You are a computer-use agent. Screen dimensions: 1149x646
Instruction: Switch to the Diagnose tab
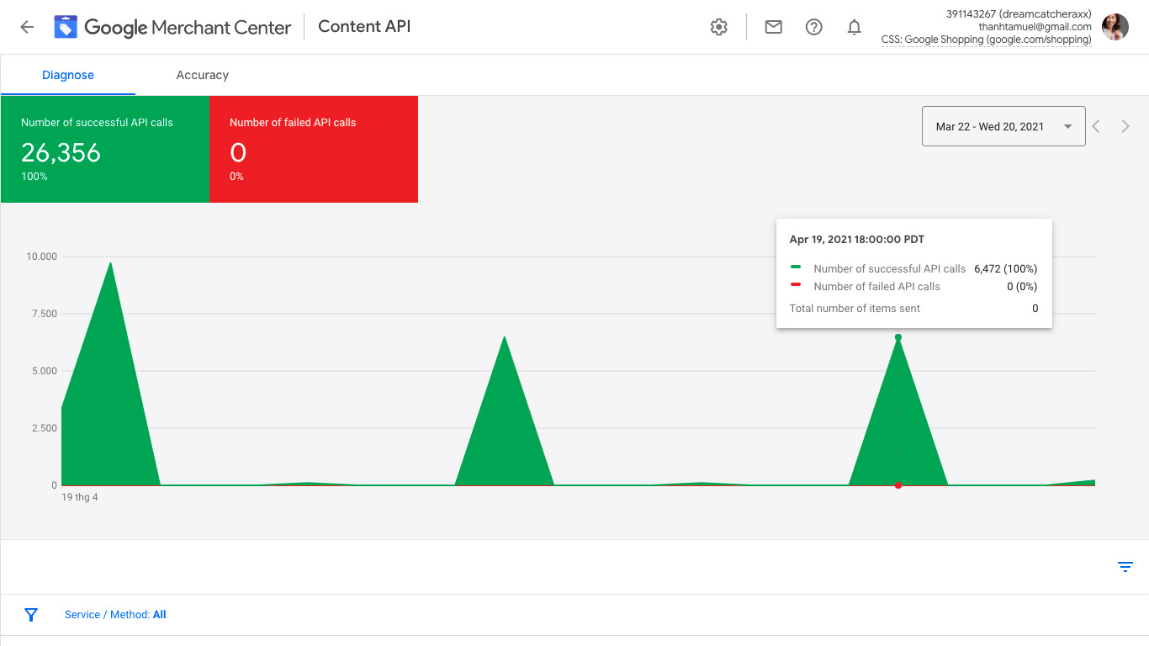(68, 75)
